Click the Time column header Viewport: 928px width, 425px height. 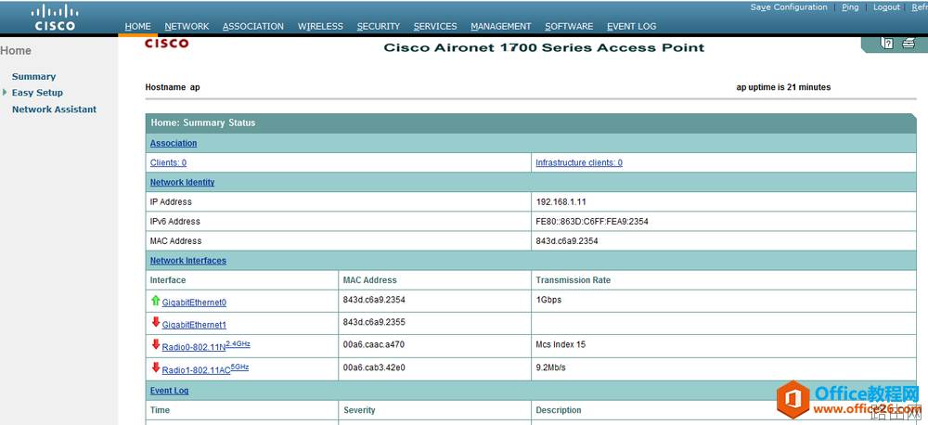(160, 410)
